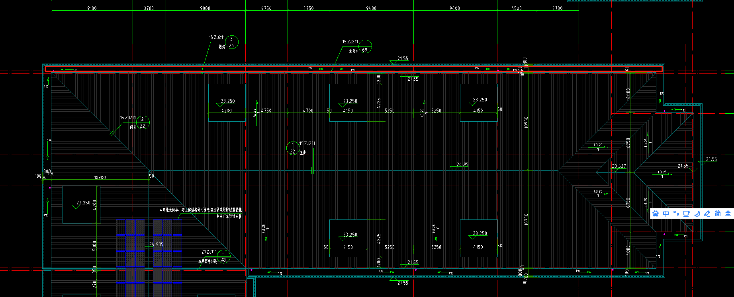The width and height of the screenshot is (734, 297).
Task: Click the cup icon in the IME bar
Action: pos(686,214)
